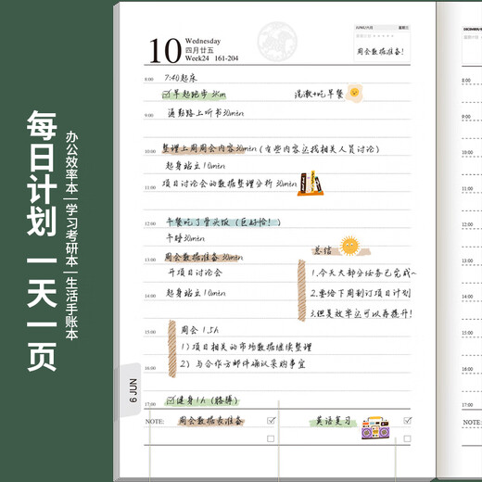Click 1)项目相关的市场数据继续整理
Image resolution: width=482 pixels, height=482 pixels.
247,348
